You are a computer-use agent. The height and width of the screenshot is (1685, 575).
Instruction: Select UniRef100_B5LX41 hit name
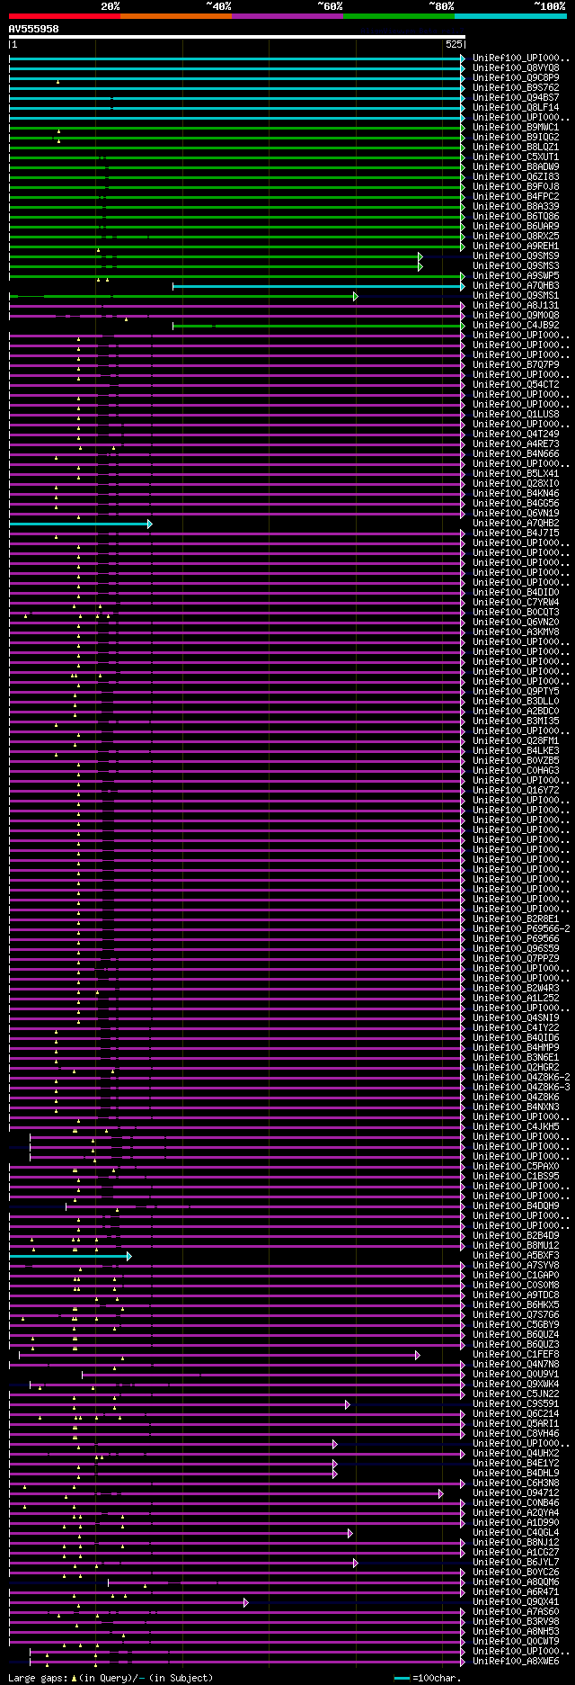[x=516, y=473]
